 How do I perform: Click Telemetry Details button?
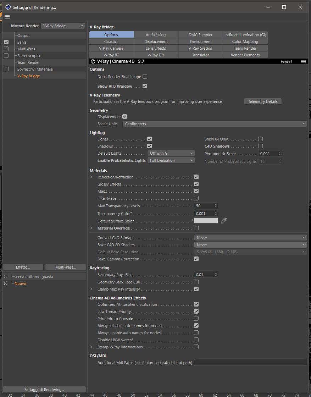(263, 101)
